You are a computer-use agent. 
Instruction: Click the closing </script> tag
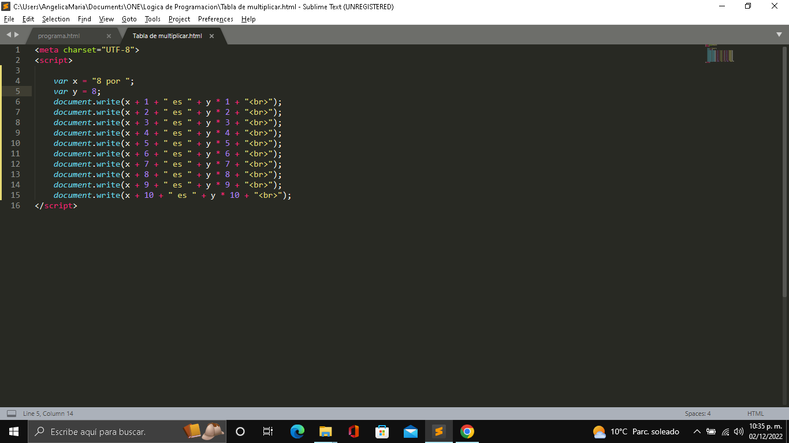(x=56, y=205)
